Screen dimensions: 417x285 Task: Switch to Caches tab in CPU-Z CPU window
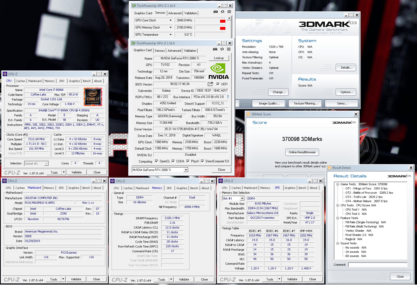point(20,81)
